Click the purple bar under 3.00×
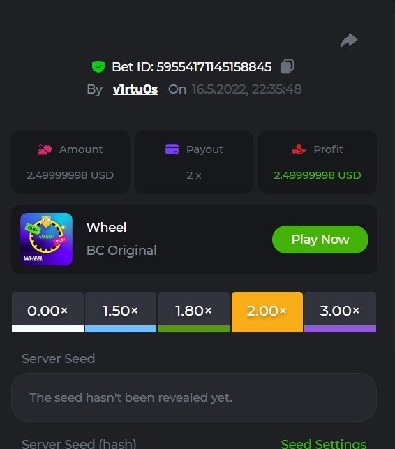Image resolution: width=395 pixels, height=449 pixels. [340, 329]
